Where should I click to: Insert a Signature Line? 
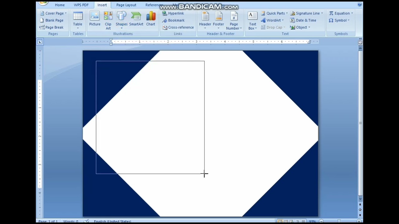pos(307,13)
